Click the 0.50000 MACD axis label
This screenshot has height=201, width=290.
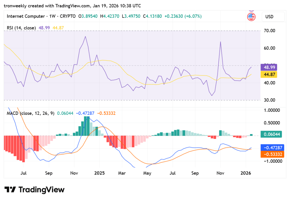272,123
